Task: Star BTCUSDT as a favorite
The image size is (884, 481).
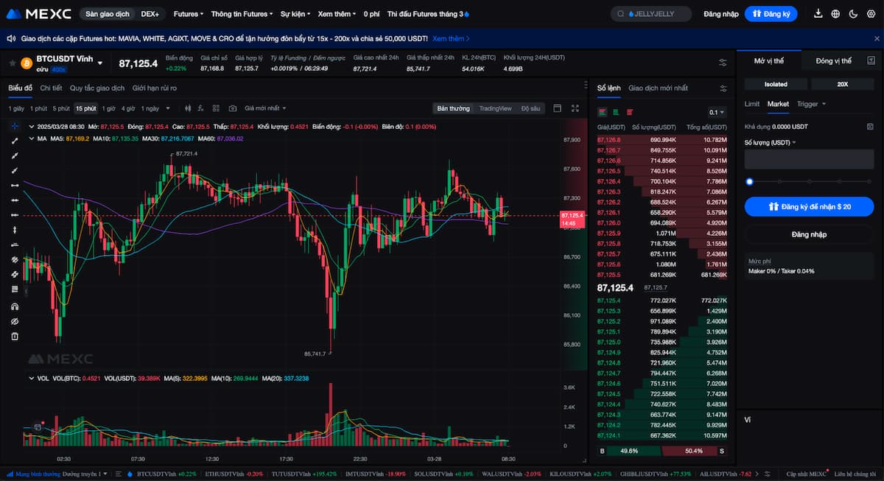Action: [x=12, y=63]
